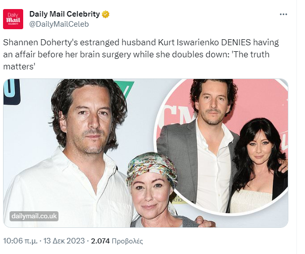This screenshot has height=254, width=305.
Task: Open the three-dot more options menu
Action: coord(283,14)
